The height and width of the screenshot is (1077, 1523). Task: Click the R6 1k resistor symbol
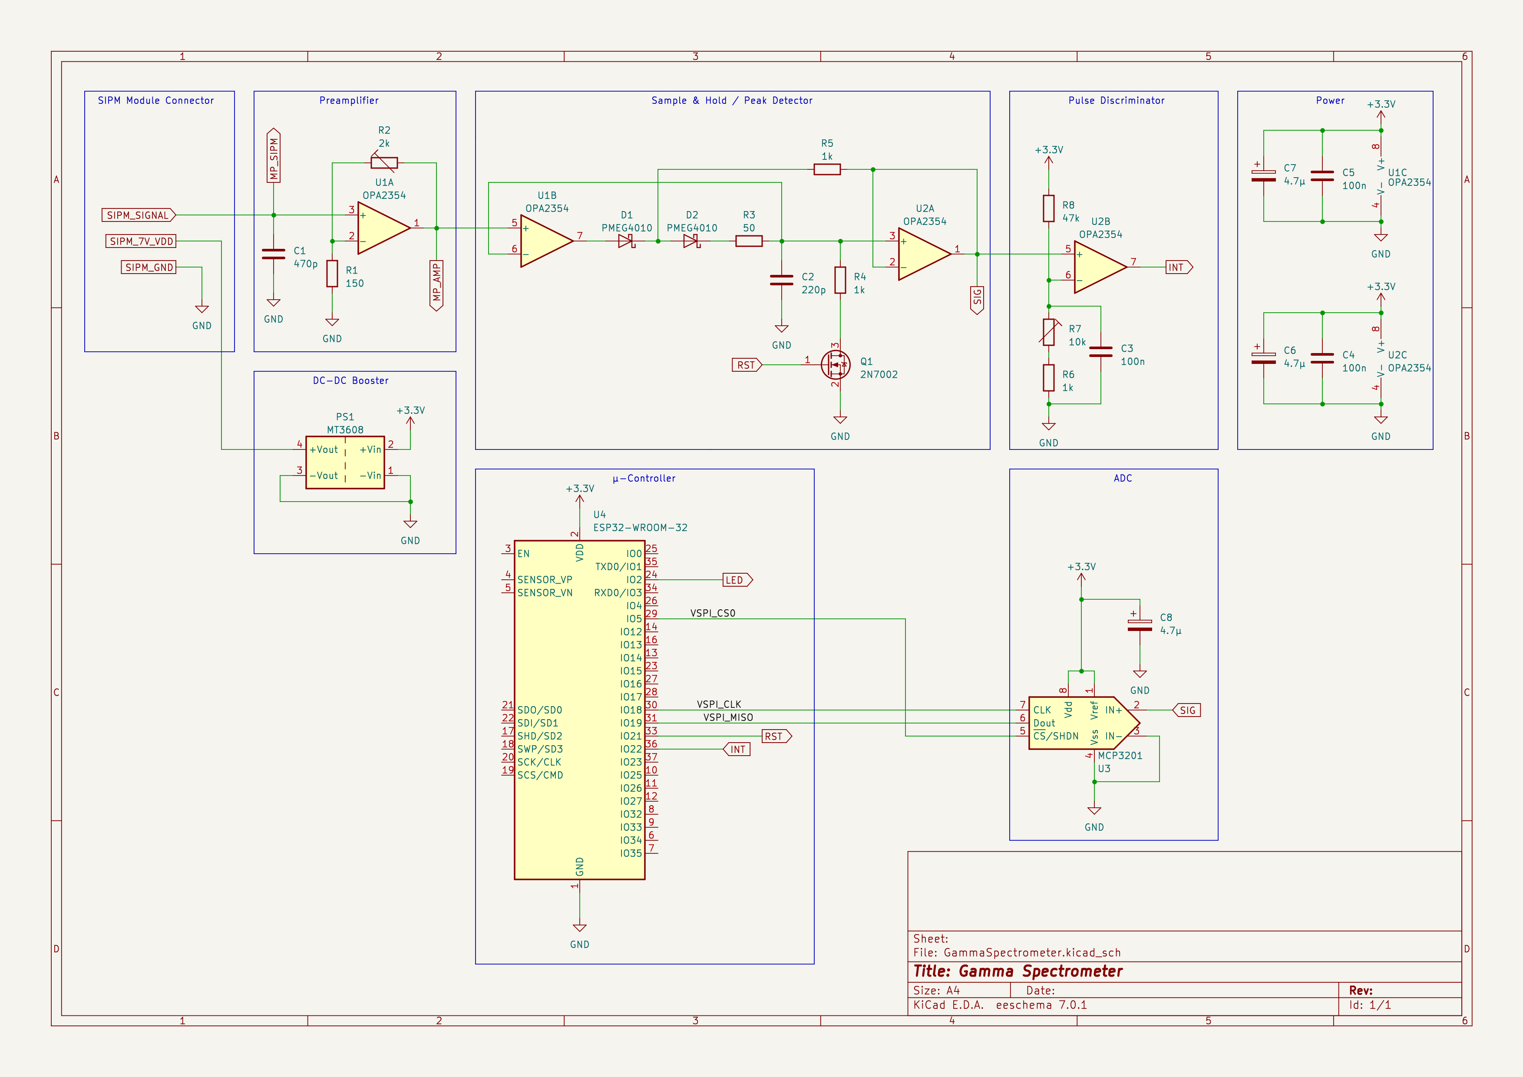1049,378
